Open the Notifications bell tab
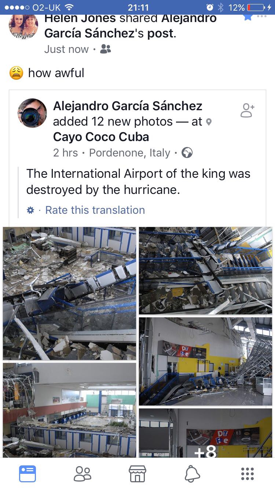 tap(192, 474)
